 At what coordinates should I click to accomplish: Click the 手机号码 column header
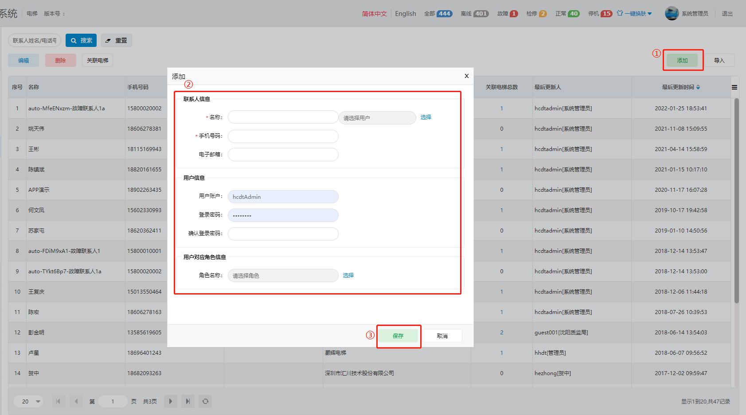[x=138, y=87]
